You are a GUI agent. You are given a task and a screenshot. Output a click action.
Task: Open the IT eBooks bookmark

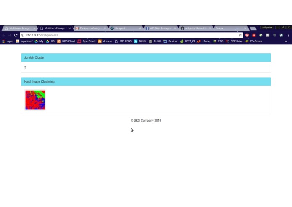click(x=254, y=41)
